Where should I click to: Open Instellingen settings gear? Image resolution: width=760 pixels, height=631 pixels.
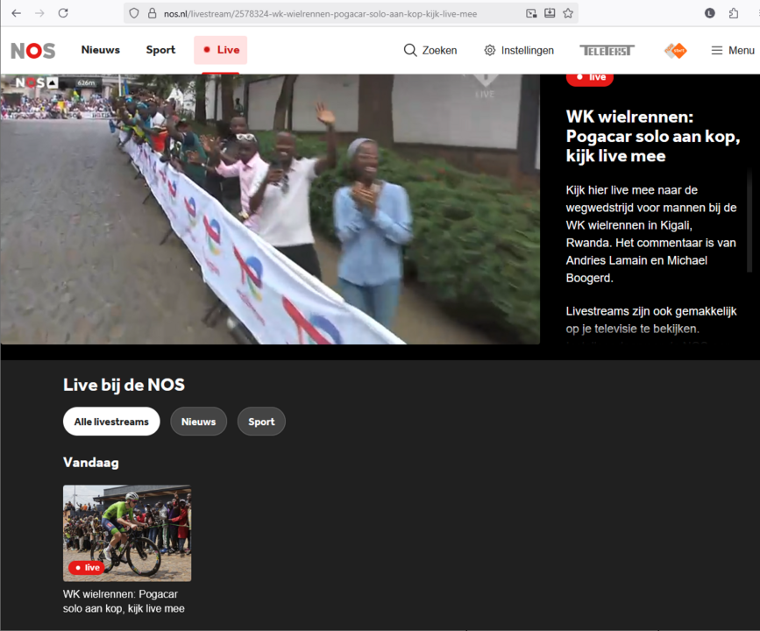tap(518, 51)
